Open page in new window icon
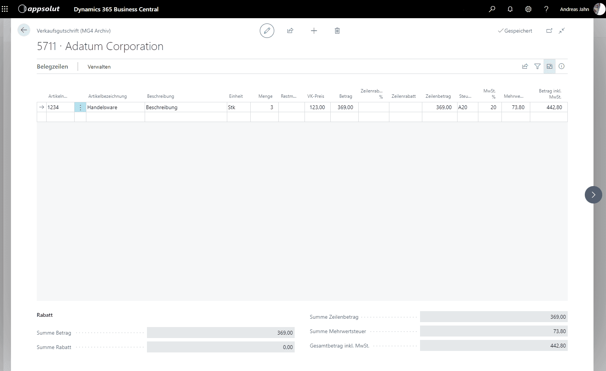The width and height of the screenshot is (606, 371). 549,31
